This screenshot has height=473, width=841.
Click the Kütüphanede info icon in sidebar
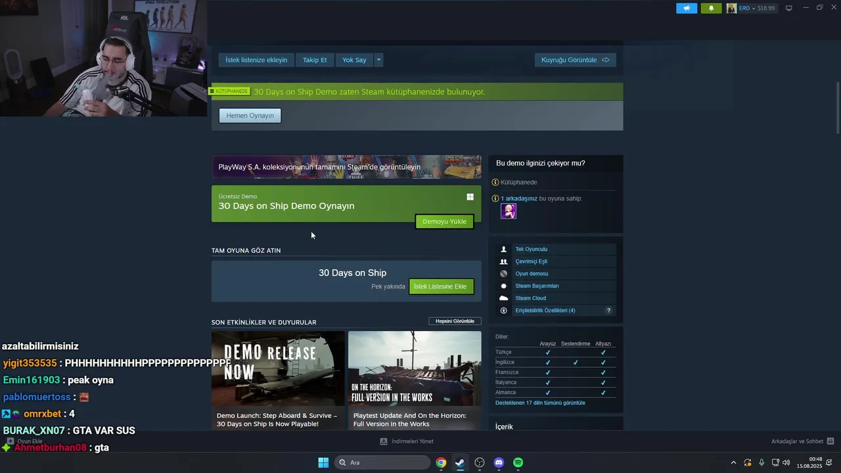click(495, 182)
